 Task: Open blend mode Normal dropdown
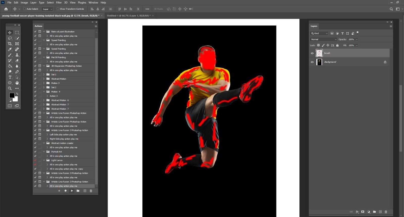point(323,39)
